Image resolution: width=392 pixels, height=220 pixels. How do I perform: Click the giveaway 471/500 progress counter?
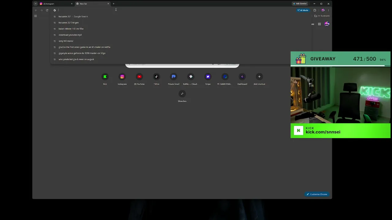[364, 59]
